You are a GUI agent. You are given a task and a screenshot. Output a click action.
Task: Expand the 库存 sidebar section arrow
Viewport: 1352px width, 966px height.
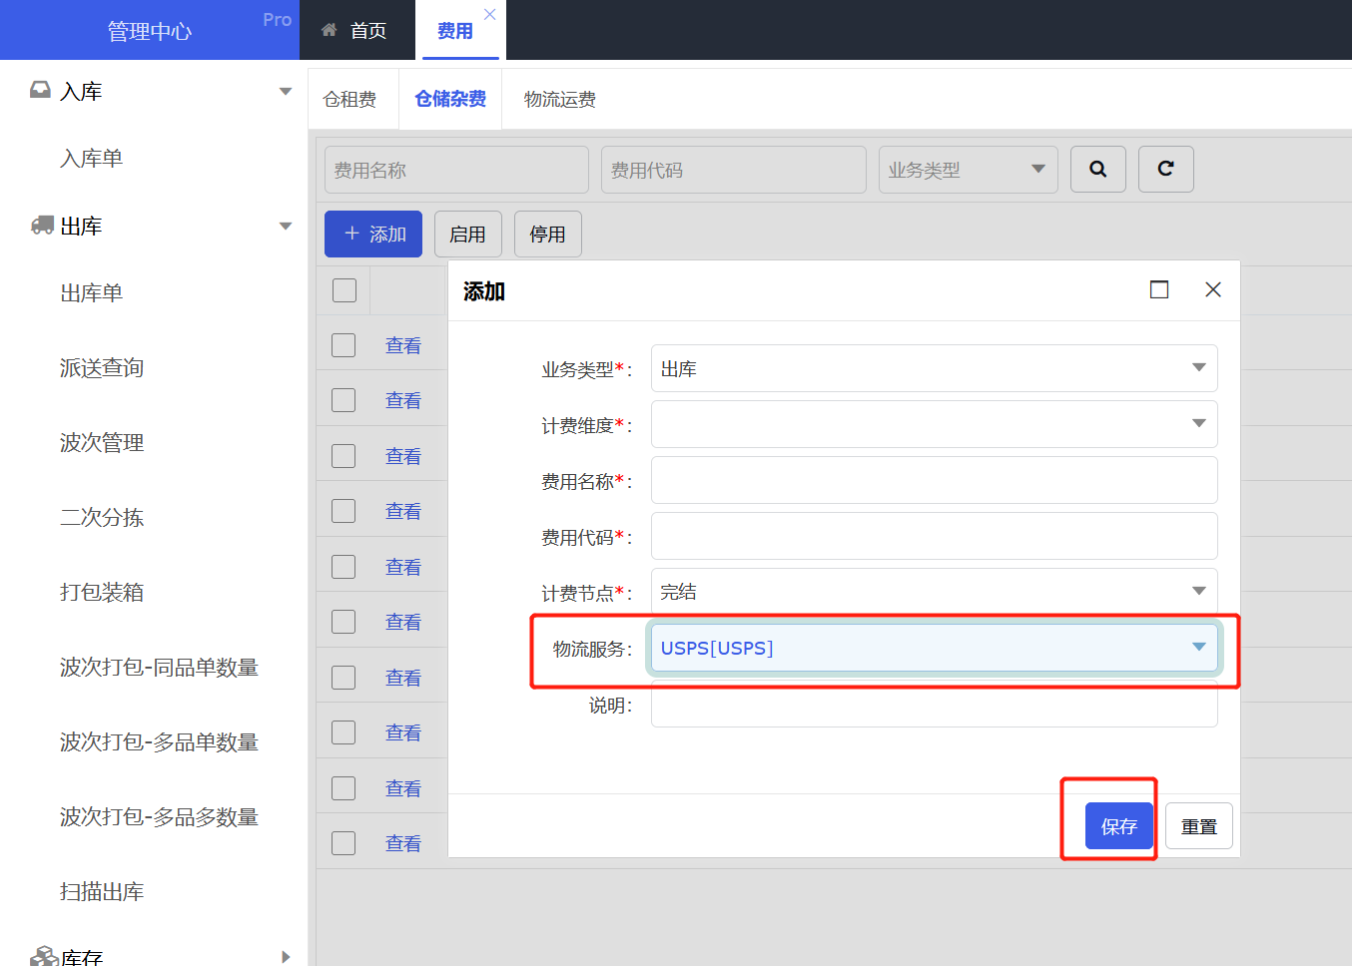point(286,957)
